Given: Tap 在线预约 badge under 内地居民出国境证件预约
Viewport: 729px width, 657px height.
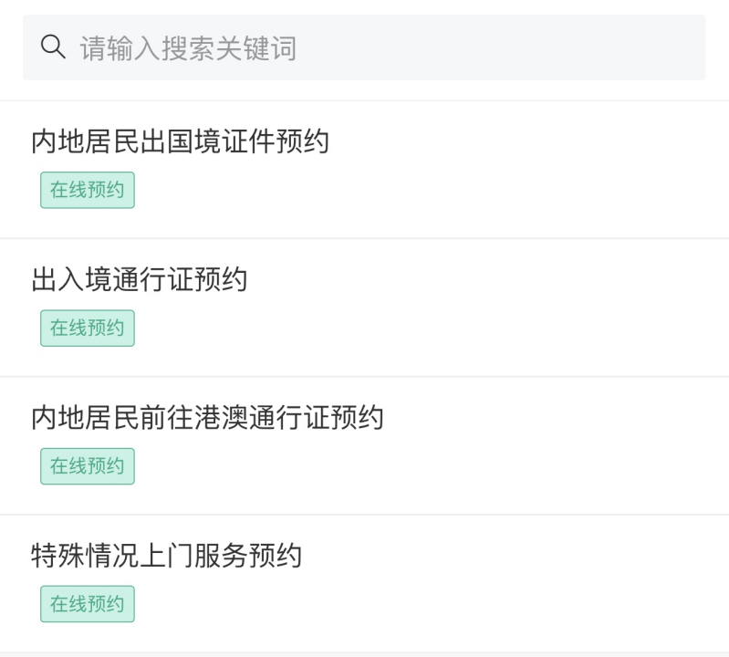Looking at the screenshot, I should coord(88,190).
